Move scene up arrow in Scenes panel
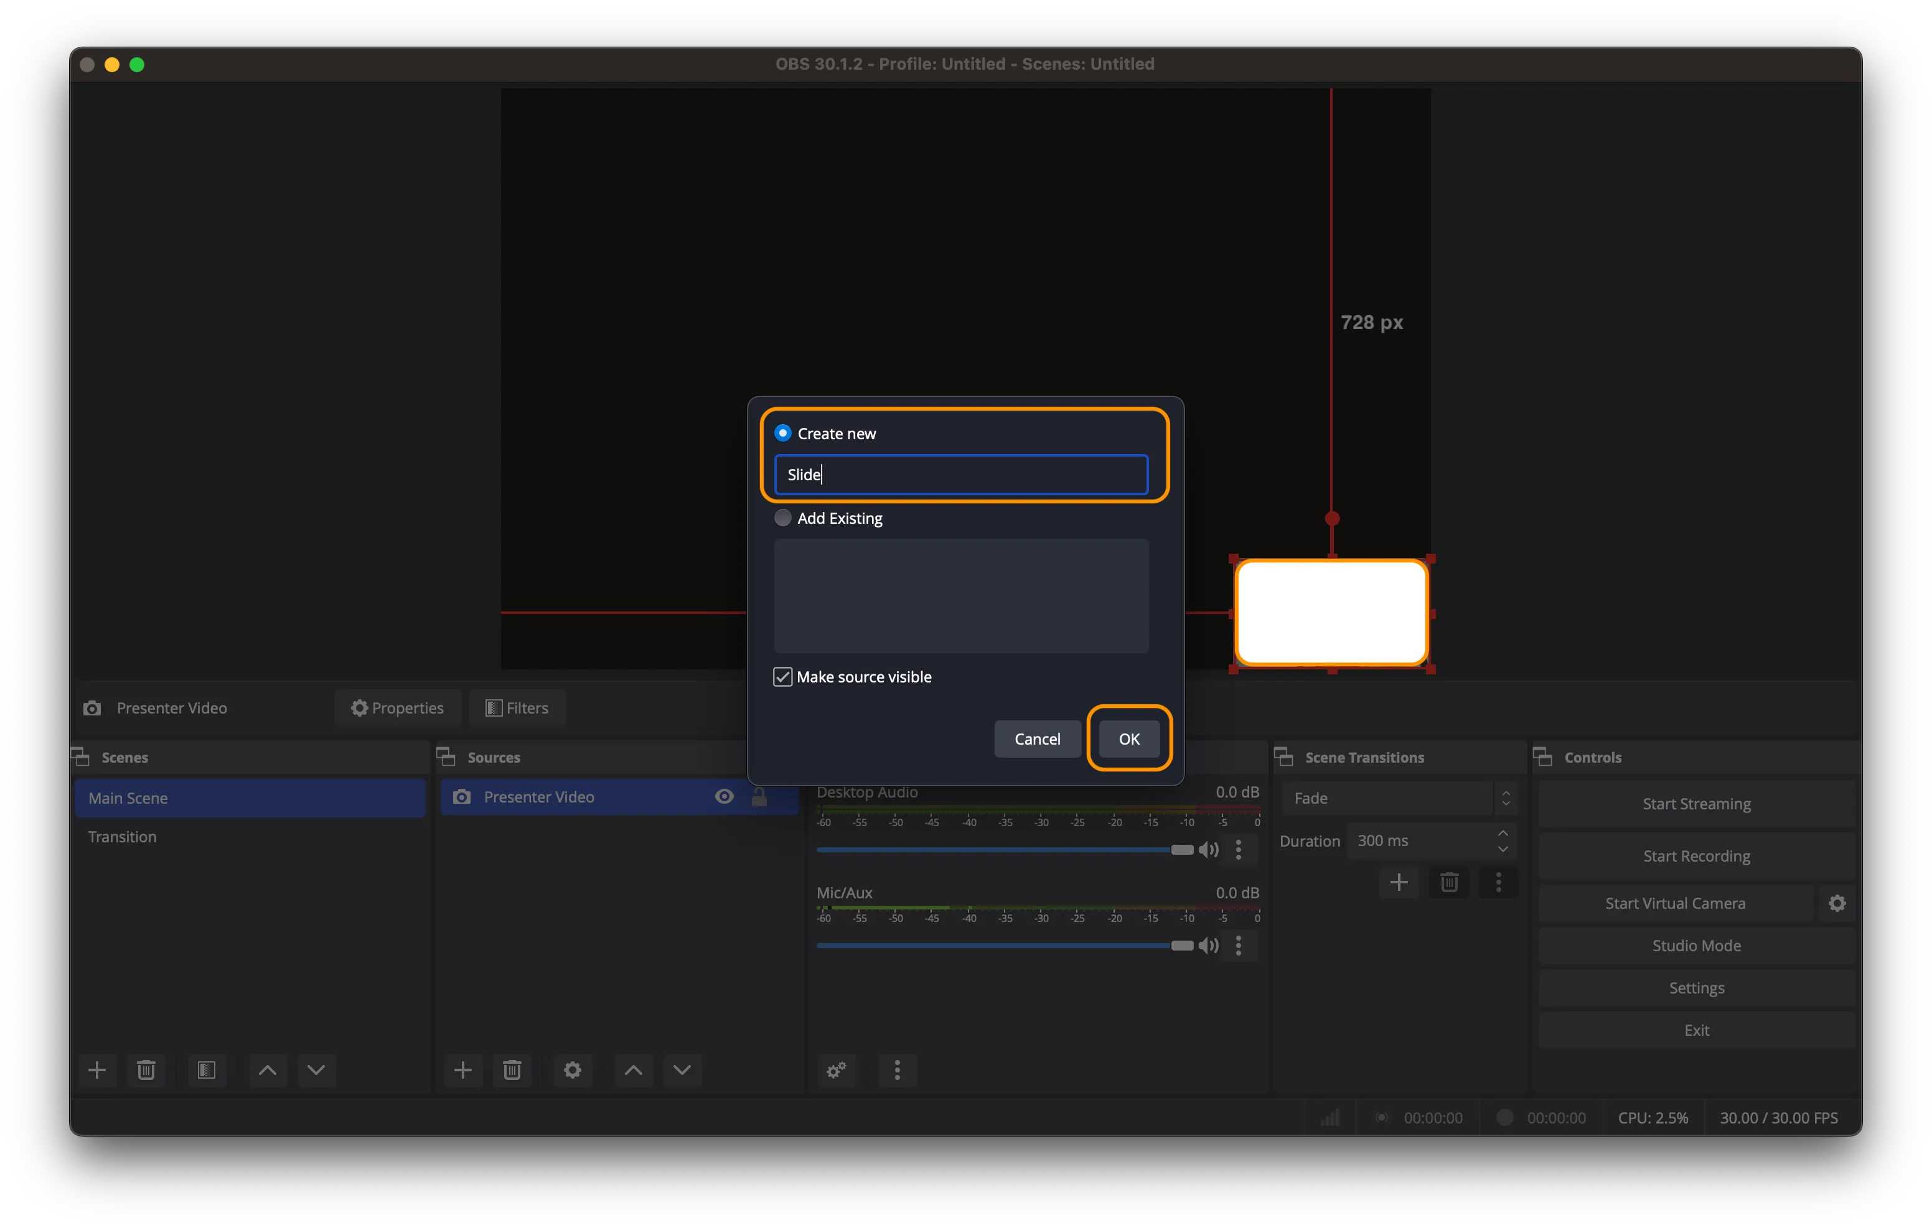The image size is (1932, 1228). 267,1070
